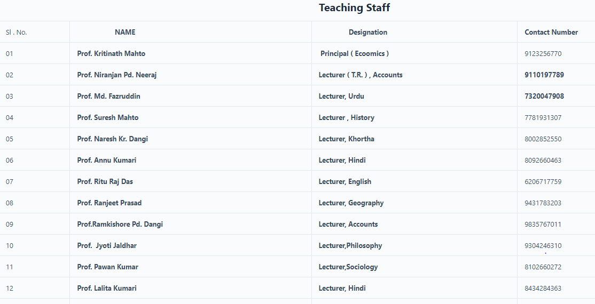
Task: Click the Contact Number column header
Action: (551, 32)
